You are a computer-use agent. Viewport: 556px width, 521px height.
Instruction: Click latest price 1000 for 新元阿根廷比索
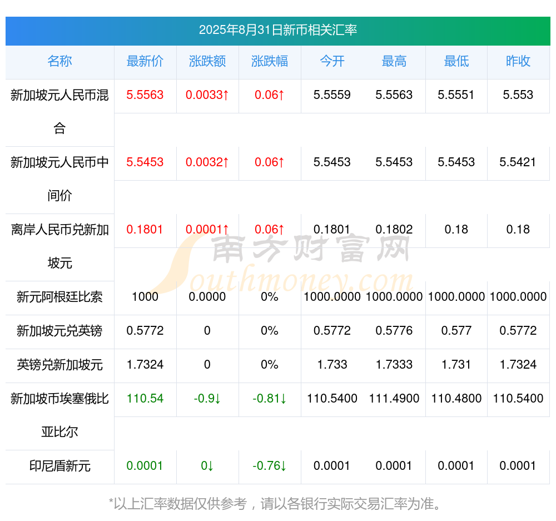[145, 297]
